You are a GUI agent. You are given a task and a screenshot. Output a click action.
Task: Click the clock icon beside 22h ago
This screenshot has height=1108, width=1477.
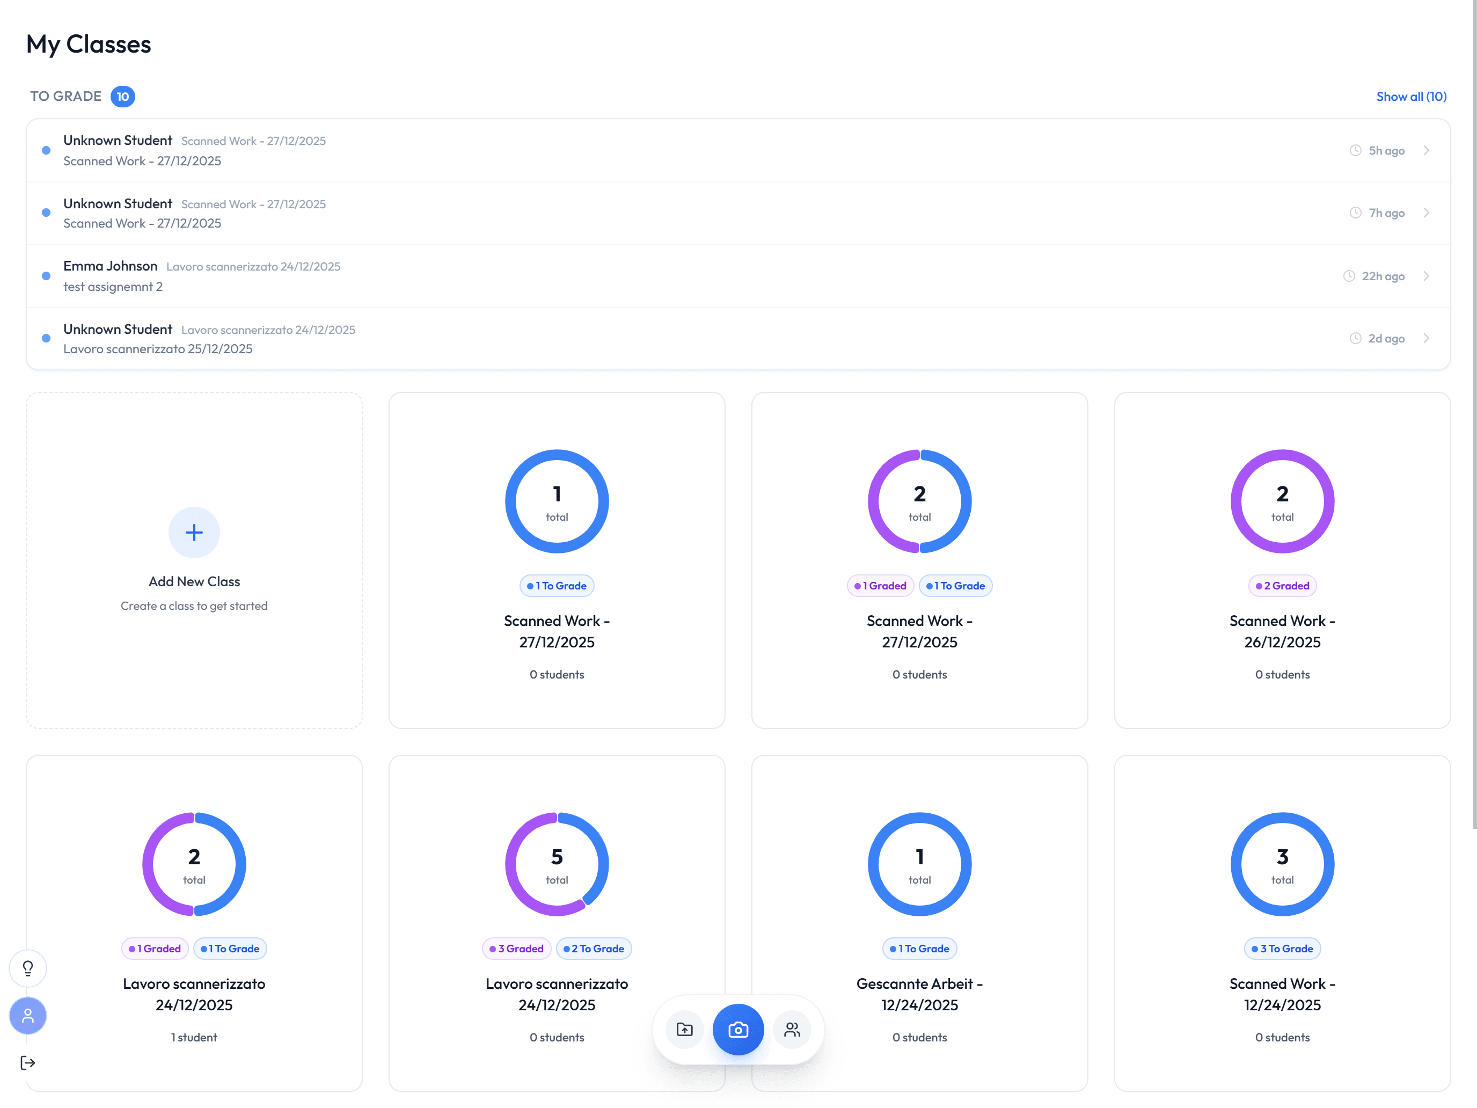point(1349,276)
